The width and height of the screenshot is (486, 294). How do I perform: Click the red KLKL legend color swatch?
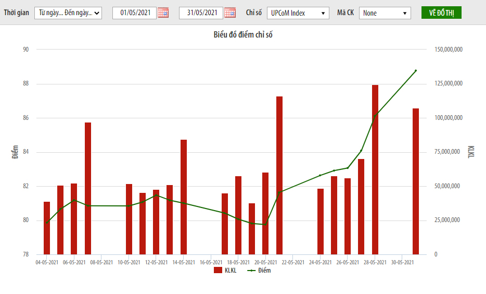(218, 271)
